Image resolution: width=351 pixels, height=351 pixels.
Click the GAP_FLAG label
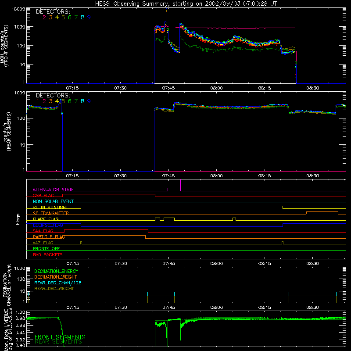click(43, 195)
